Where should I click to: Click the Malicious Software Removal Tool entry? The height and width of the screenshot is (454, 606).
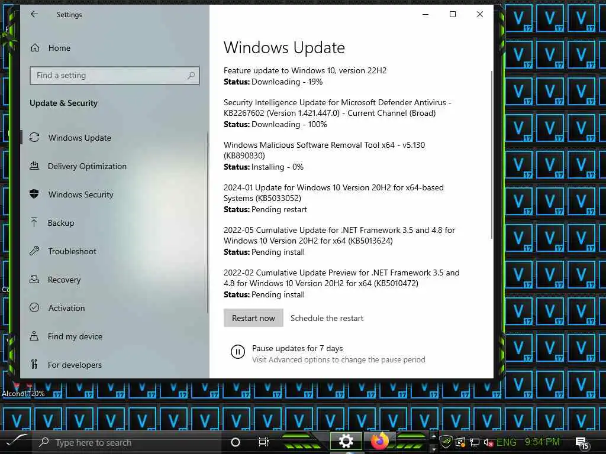(x=324, y=150)
